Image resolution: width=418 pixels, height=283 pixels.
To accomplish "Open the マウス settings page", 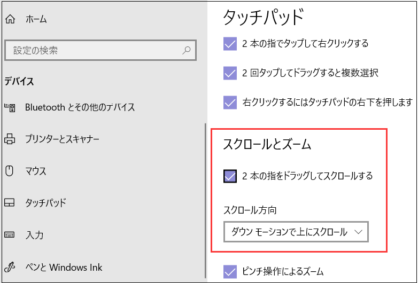I will [x=36, y=171].
